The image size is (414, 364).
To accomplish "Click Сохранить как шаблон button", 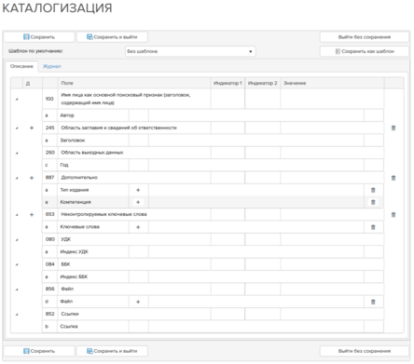I will coord(365,51).
